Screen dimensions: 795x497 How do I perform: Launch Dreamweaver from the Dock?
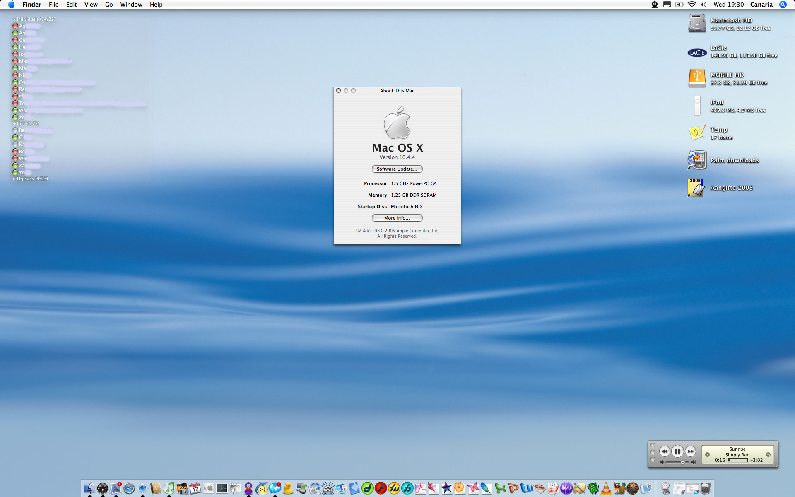pos(368,488)
